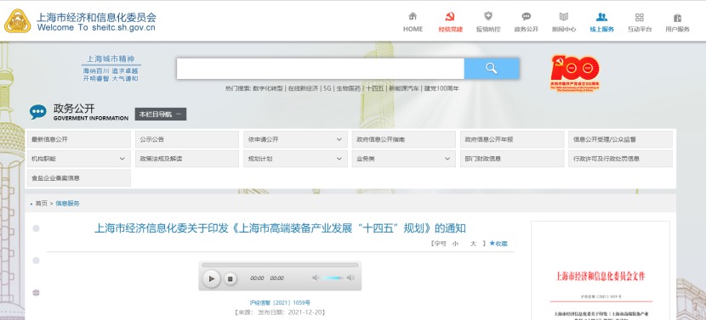The image size is (706, 320).
Task: Adjust the audio volume slider
Action: [x=333, y=278]
